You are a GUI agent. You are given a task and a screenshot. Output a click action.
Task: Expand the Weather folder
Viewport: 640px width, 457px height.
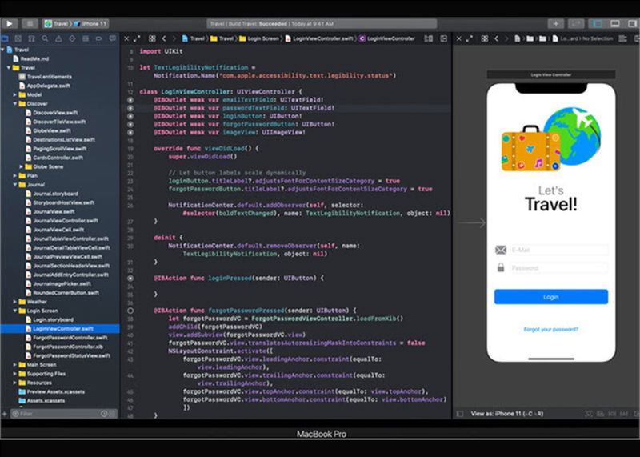click(14, 302)
